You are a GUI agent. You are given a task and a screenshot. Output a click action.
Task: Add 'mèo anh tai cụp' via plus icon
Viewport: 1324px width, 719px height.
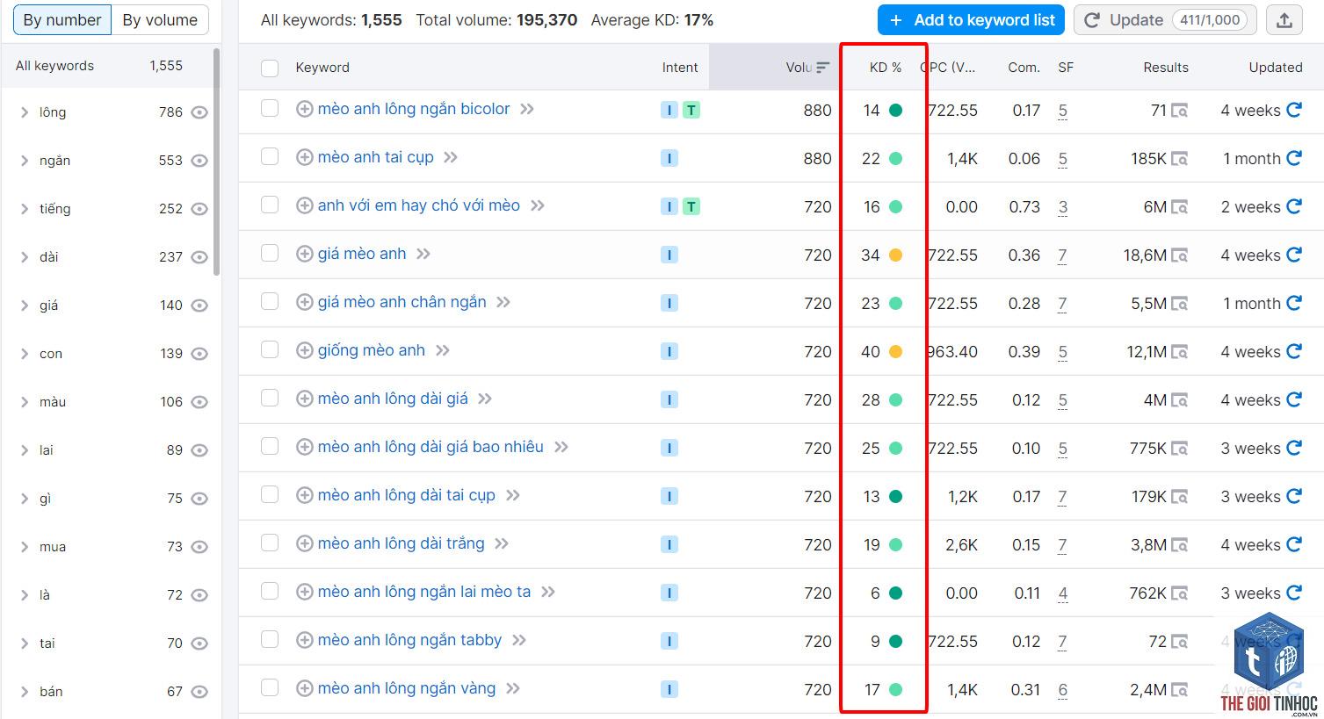point(304,157)
